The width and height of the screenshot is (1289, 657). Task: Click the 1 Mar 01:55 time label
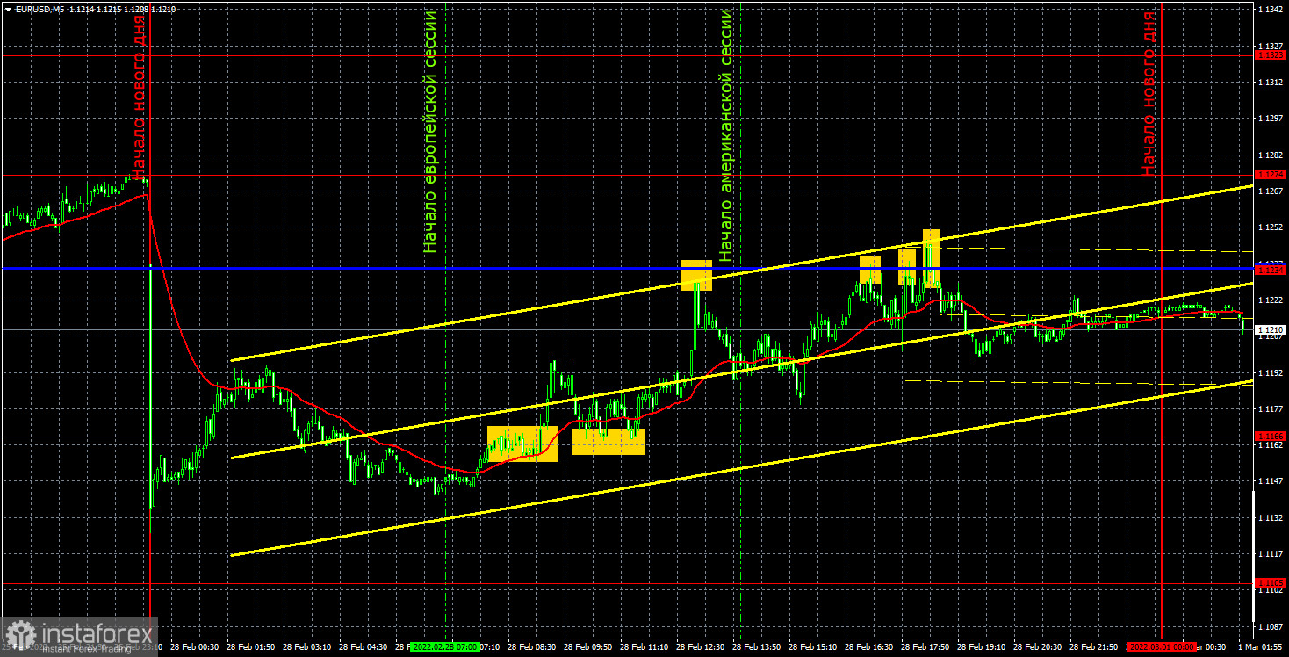(1261, 646)
